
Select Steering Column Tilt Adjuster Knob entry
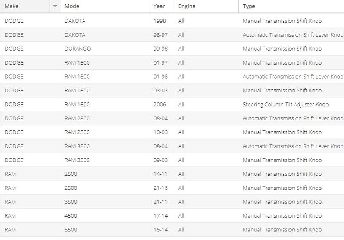286,105
